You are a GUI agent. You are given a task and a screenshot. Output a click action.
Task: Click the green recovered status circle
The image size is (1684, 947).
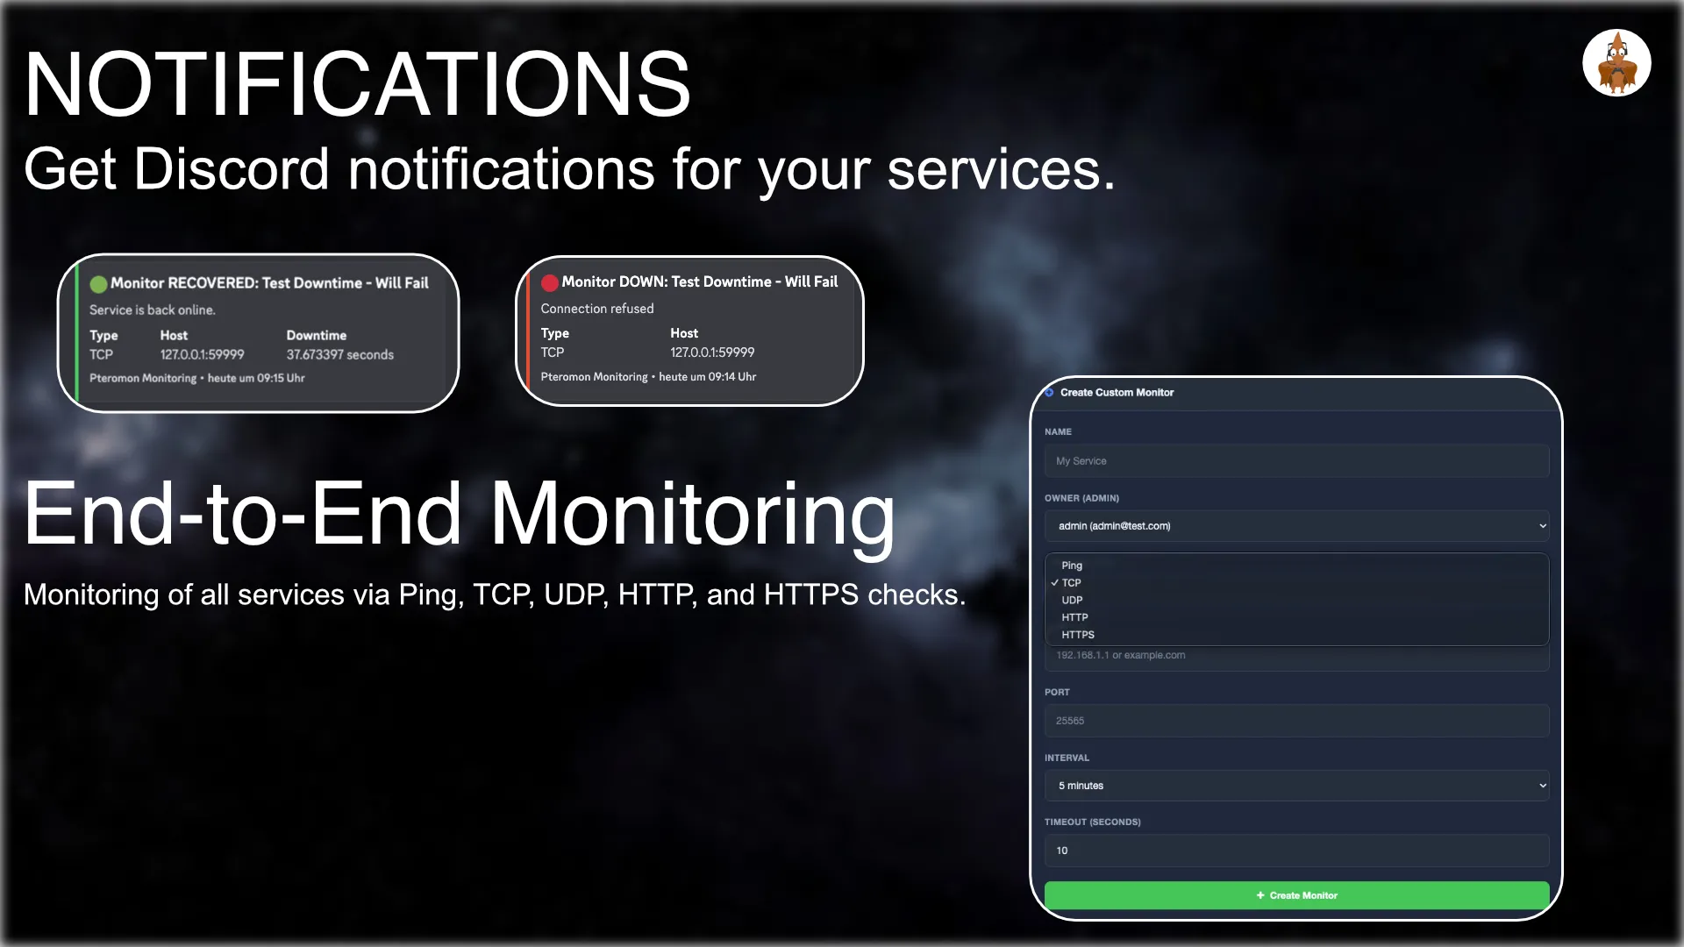98,284
